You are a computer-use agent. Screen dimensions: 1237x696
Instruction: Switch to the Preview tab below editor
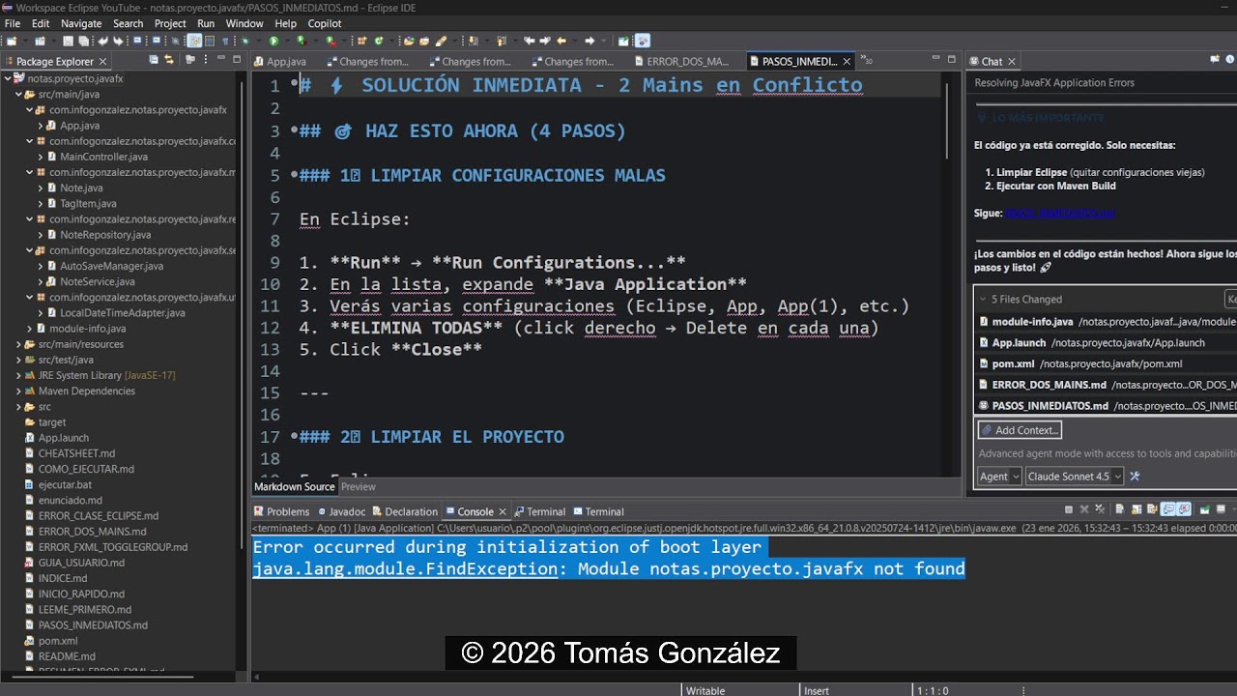[x=359, y=487]
